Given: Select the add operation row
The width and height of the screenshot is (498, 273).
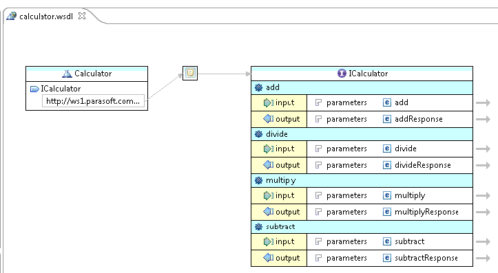Looking at the screenshot, I should click(x=362, y=87).
